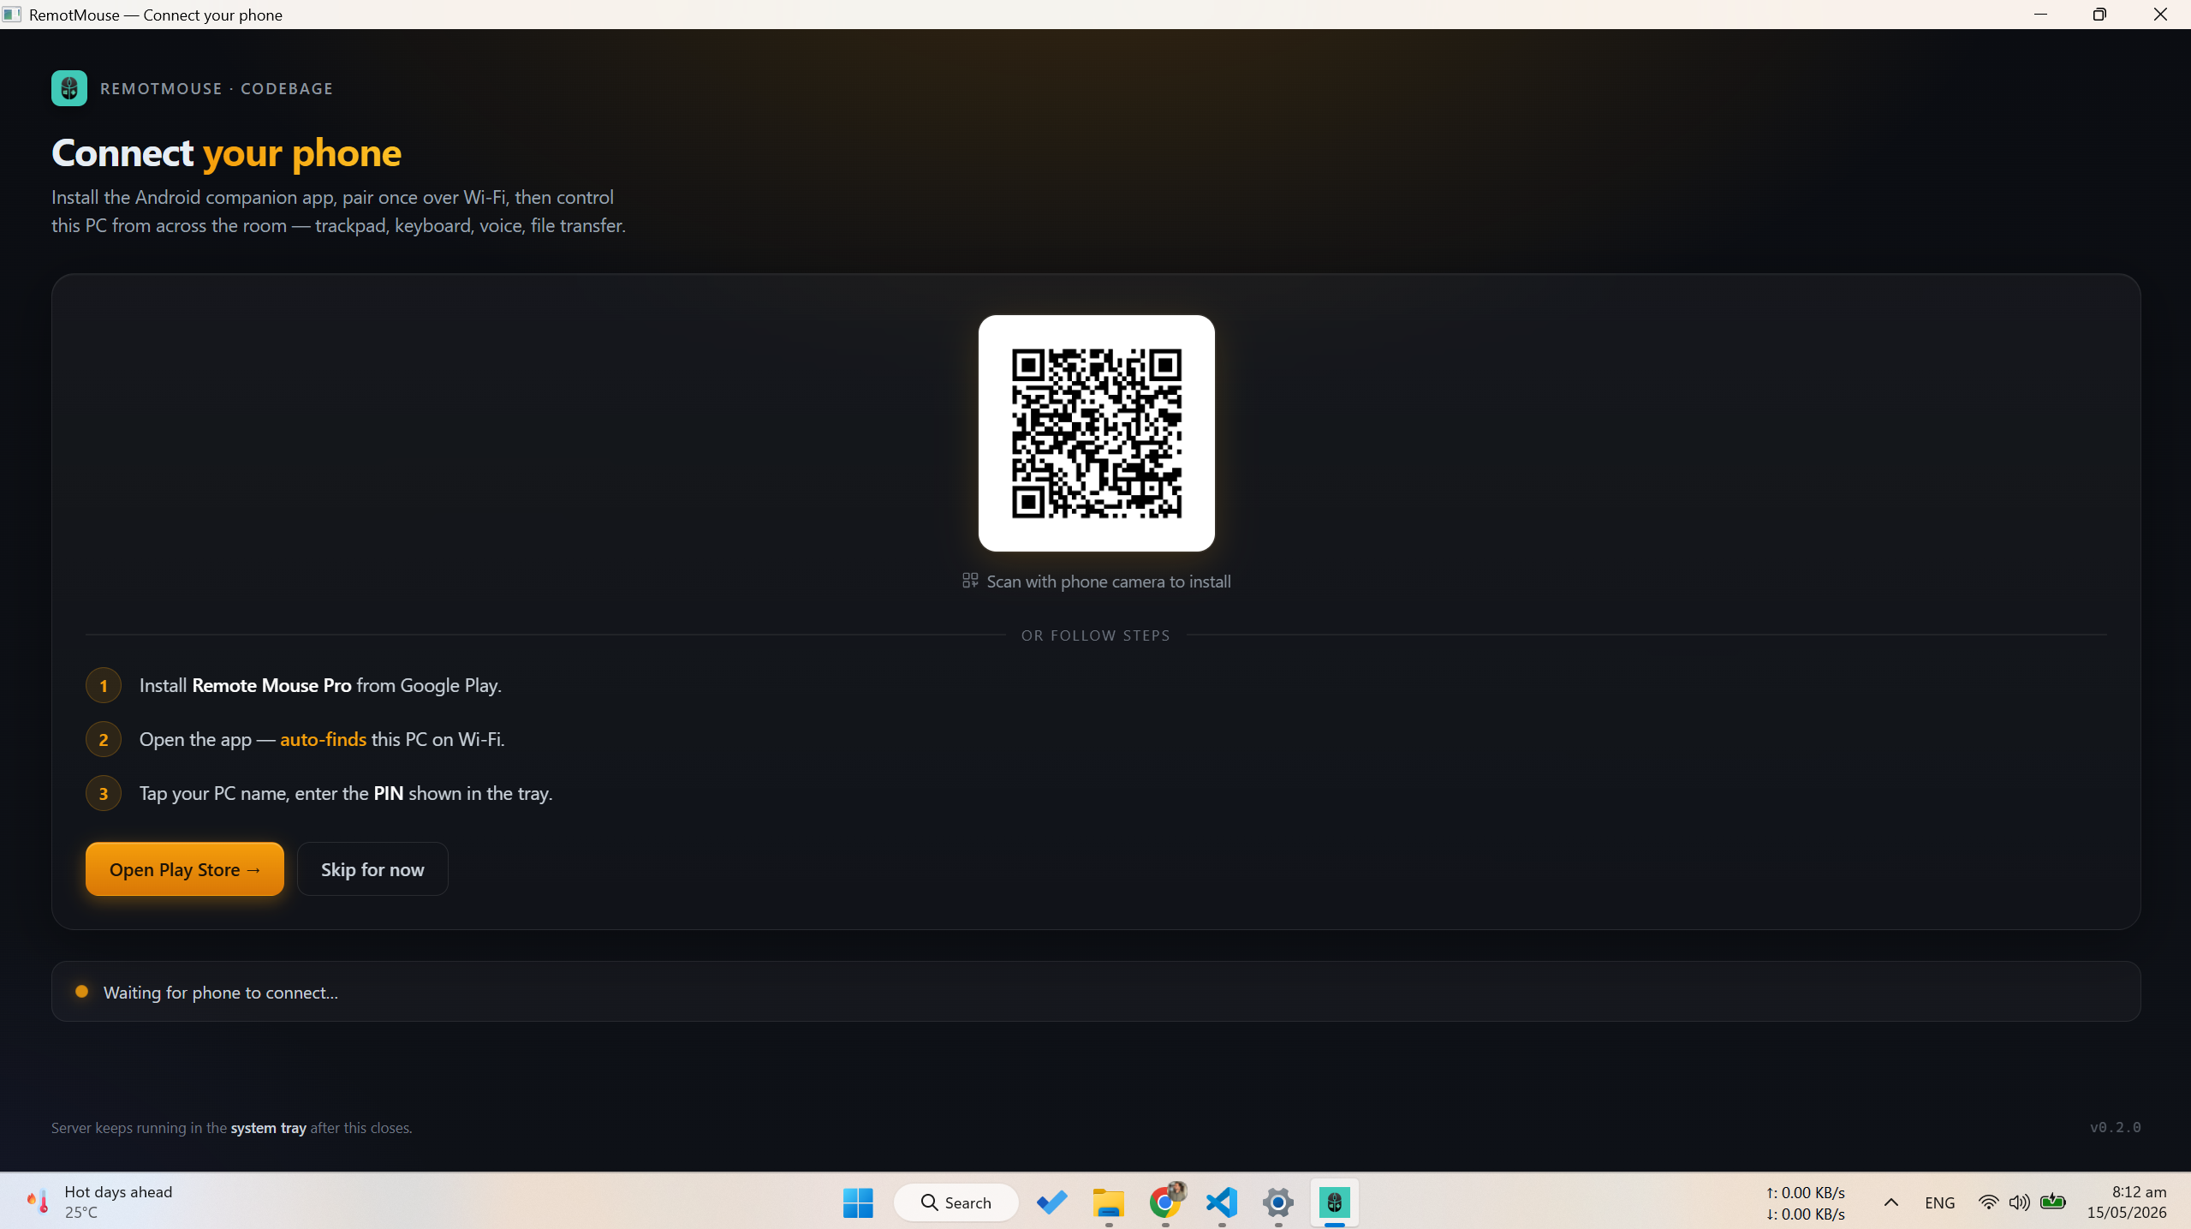Open weather widget 'Hot days ahead'
This screenshot has width=2191, height=1229.
click(x=99, y=1202)
